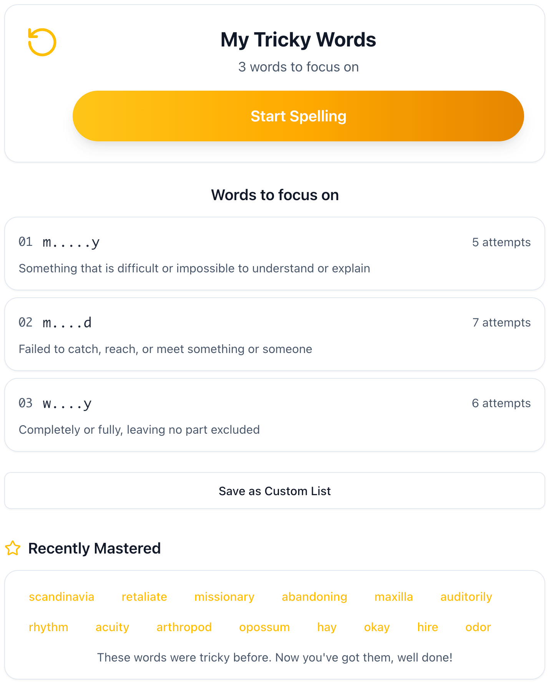Open the mastered word rhythm

click(48, 627)
